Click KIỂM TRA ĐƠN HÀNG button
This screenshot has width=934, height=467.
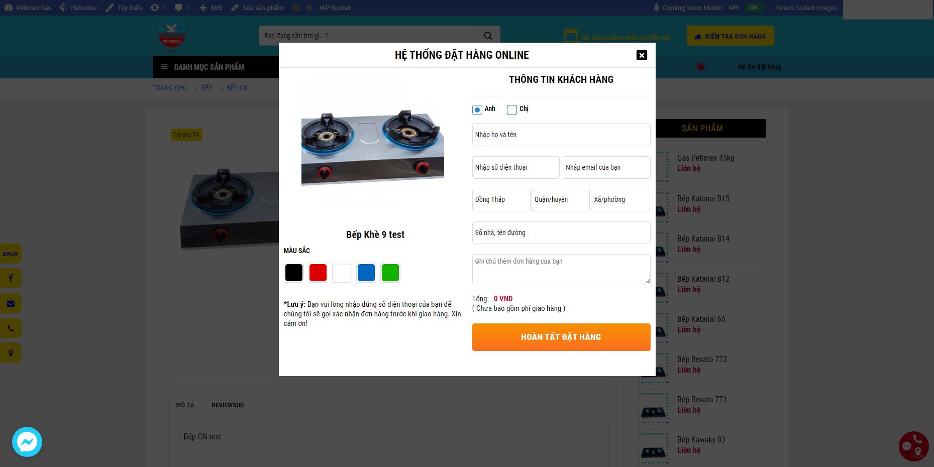730,36
